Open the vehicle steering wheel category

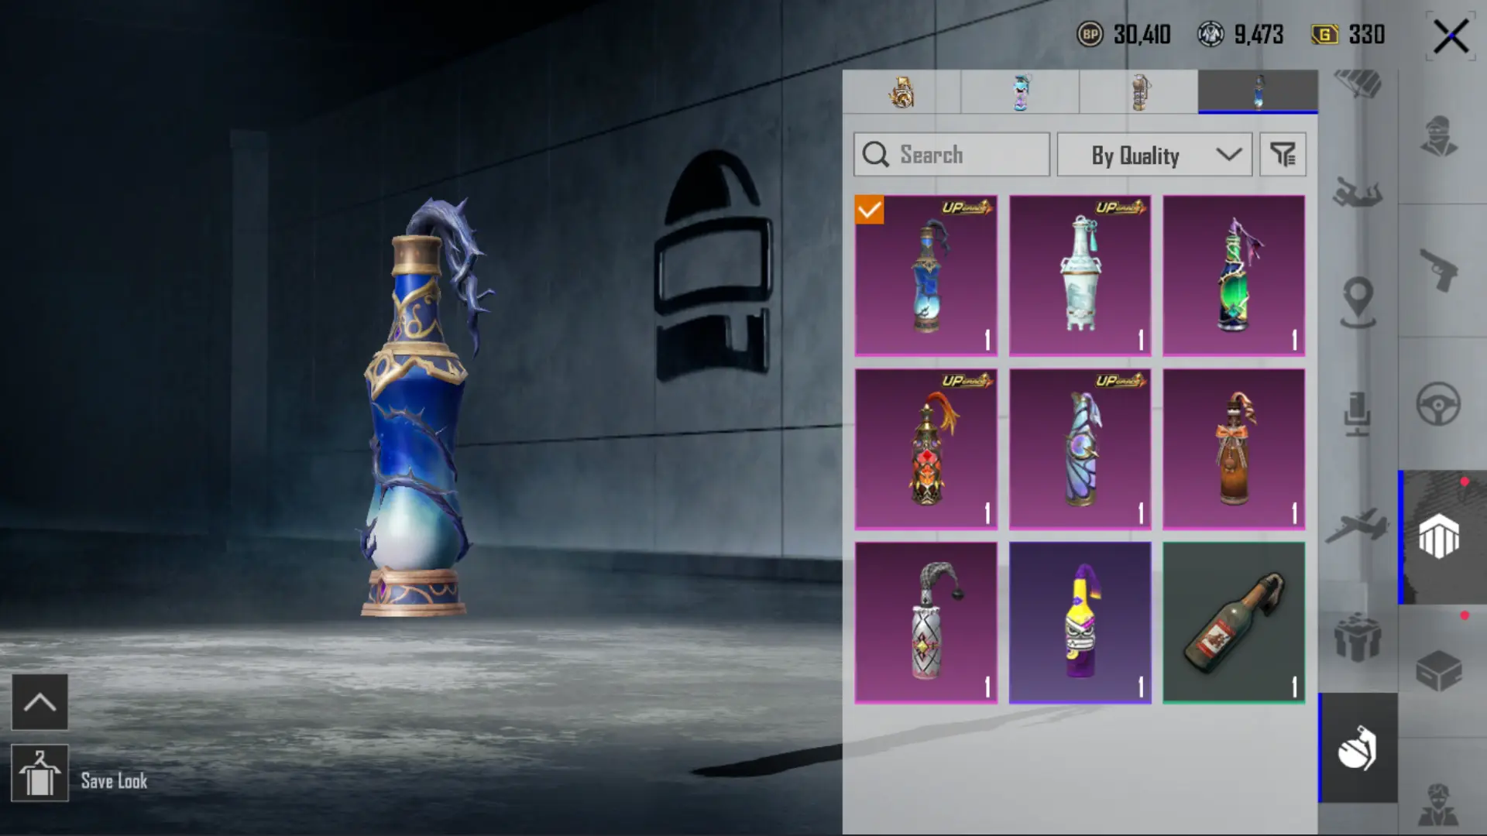(x=1439, y=403)
